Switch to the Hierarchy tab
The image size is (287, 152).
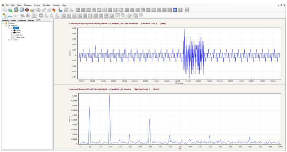click(5, 20)
